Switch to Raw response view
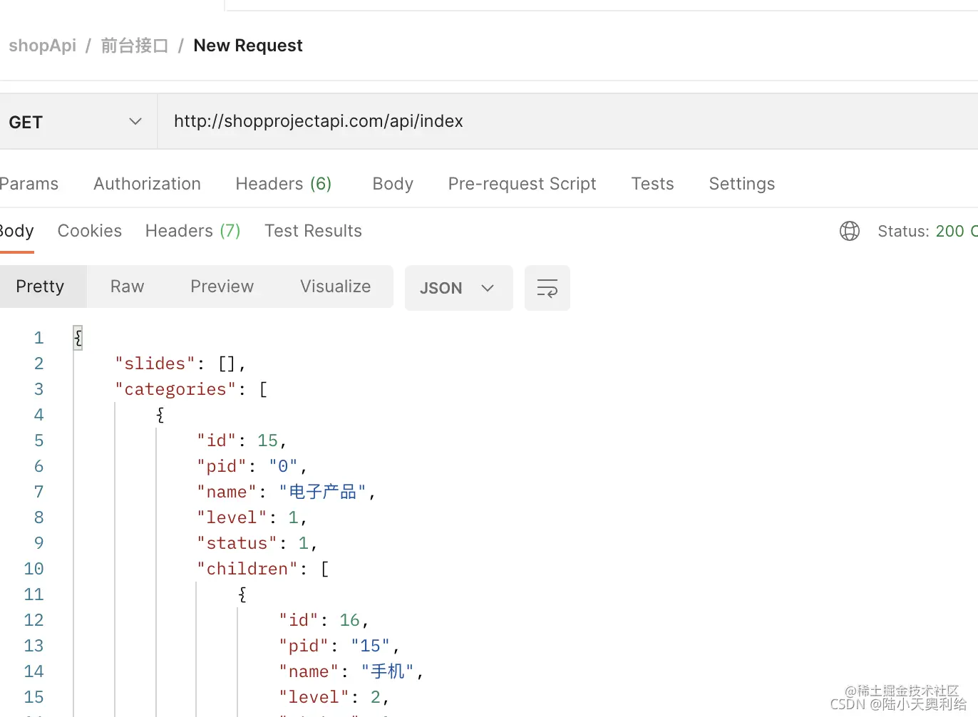Image resolution: width=978 pixels, height=717 pixels. [x=128, y=287]
